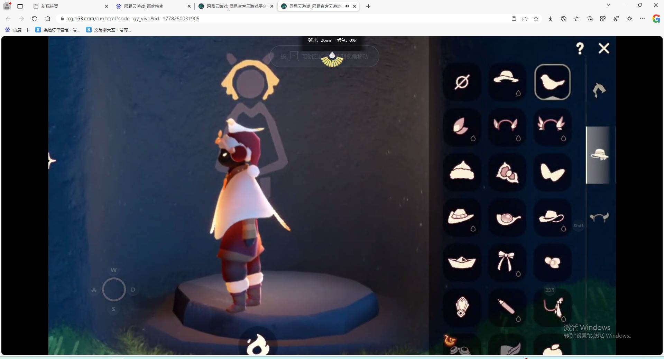Open browser downloads

point(551,19)
